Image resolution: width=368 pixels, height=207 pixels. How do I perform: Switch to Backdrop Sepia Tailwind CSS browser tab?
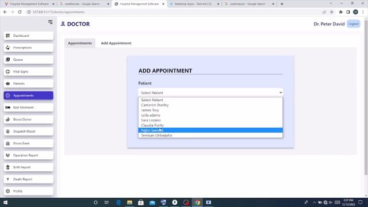click(x=194, y=4)
